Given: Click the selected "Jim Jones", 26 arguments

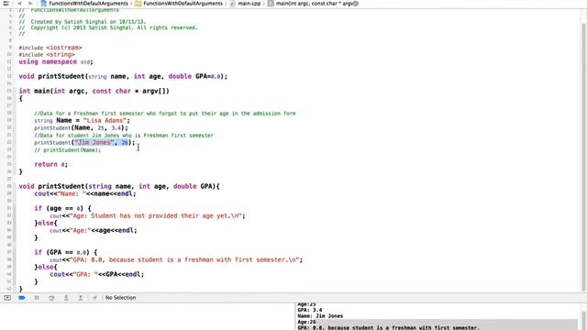Looking at the screenshot, I should [101, 143].
